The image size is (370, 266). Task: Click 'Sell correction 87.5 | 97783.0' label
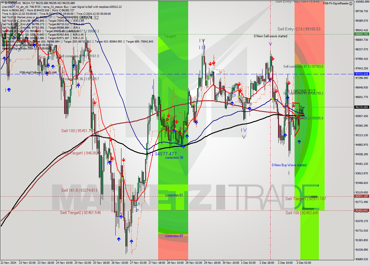tap(303, 66)
